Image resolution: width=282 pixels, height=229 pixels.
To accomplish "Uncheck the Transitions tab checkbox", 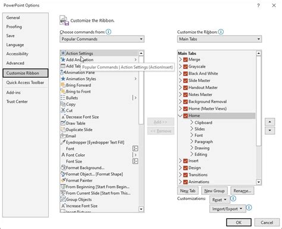I will coord(186,175).
